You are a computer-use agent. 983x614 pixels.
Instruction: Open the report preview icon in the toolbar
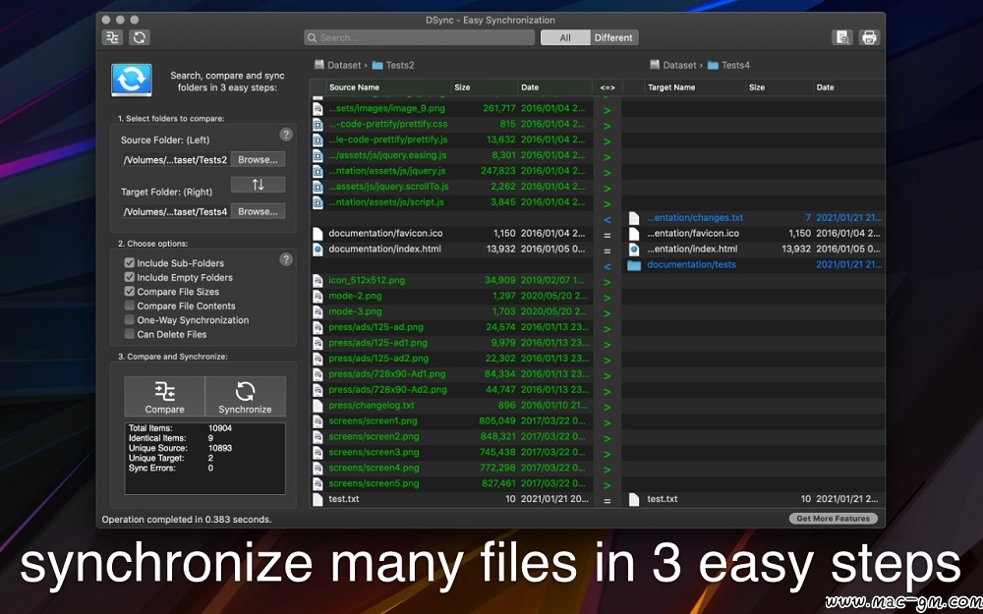tap(842, 37)
